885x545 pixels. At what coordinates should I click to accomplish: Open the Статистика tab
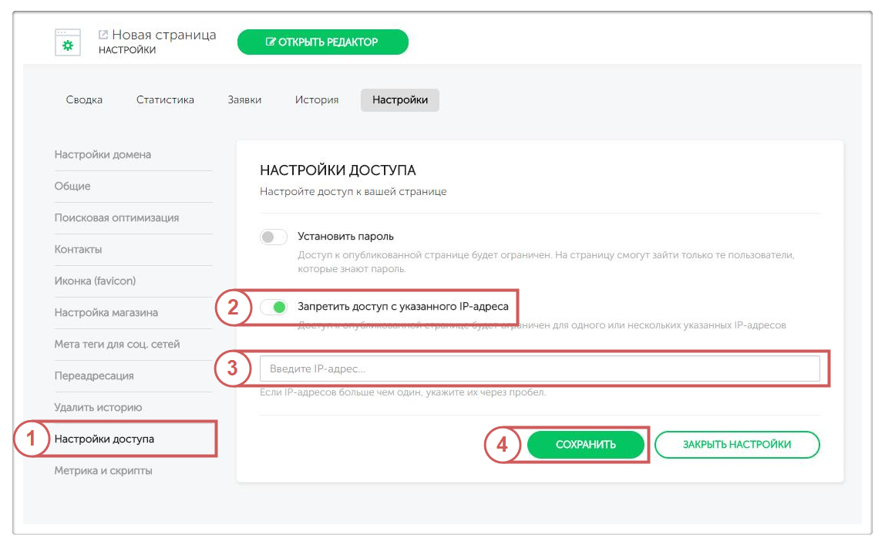click(x=165, y=99)
